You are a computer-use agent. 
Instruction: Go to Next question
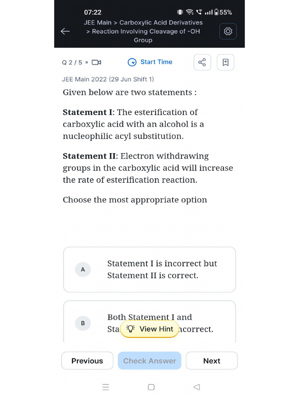click(212, 361)
